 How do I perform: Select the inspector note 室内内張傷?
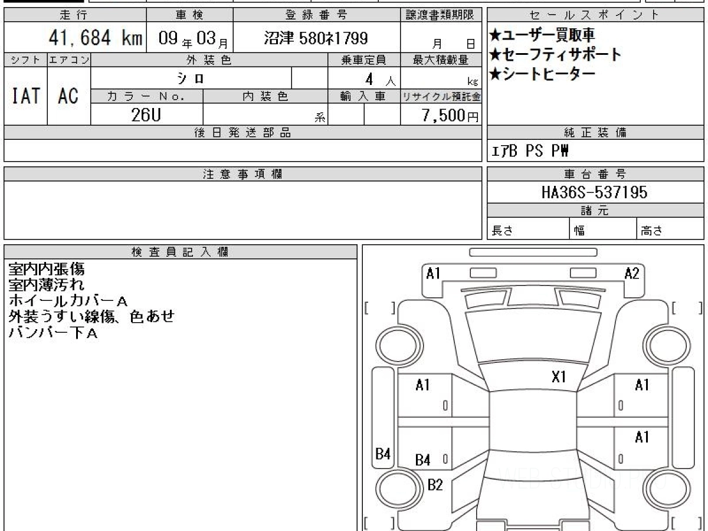pos(47,270)
